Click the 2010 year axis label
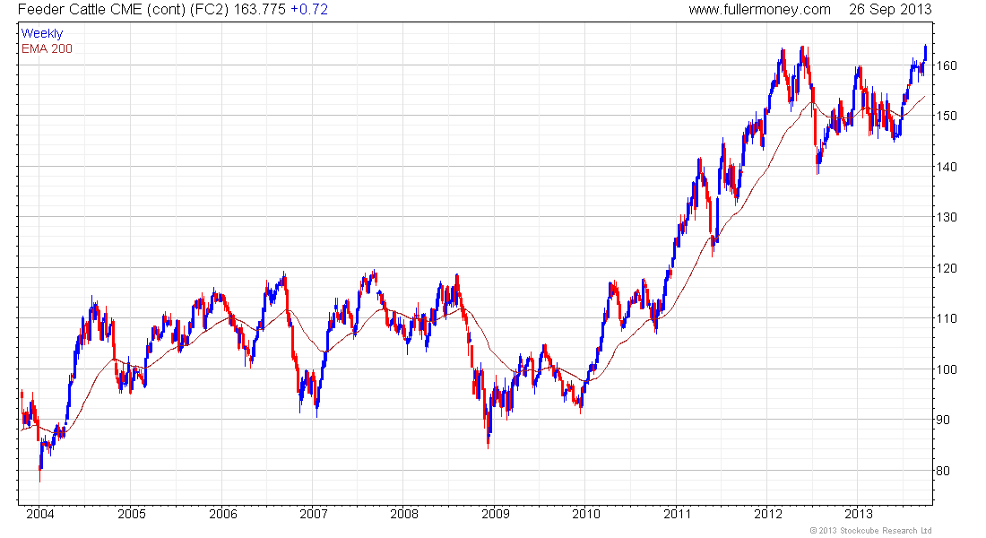The image size is (986, 538). (x=586, y=514)
